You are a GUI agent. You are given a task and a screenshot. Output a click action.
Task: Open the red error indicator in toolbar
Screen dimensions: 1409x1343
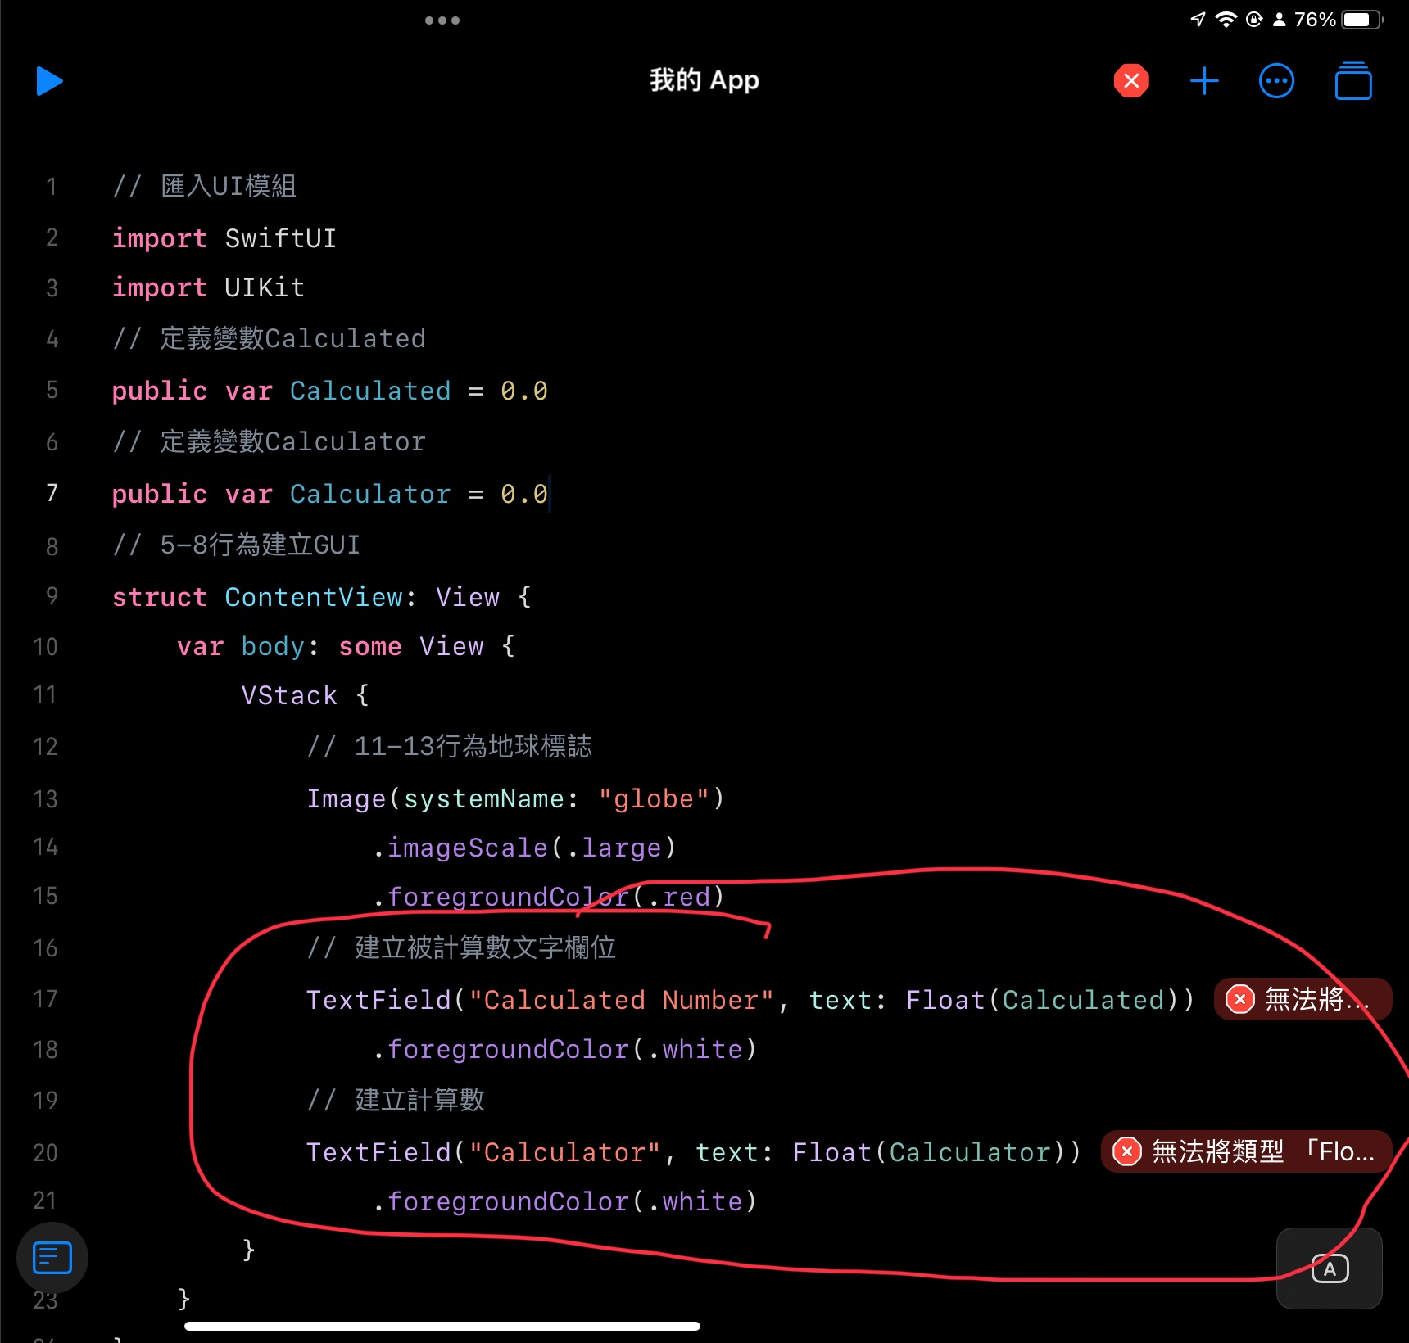click(1131, 81)
